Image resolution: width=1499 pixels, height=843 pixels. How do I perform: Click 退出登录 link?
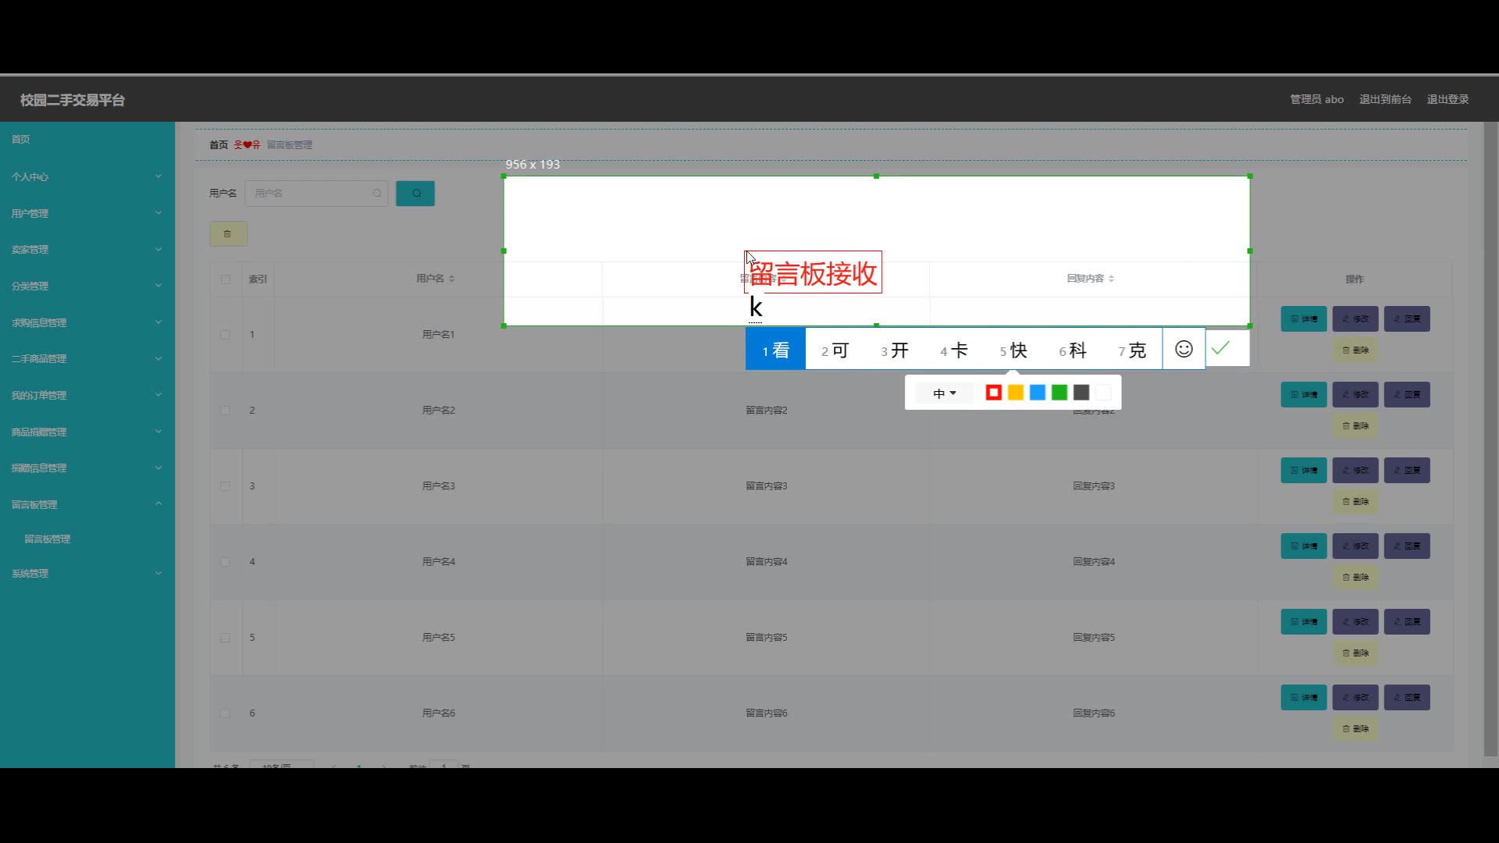pos(1447,99)
